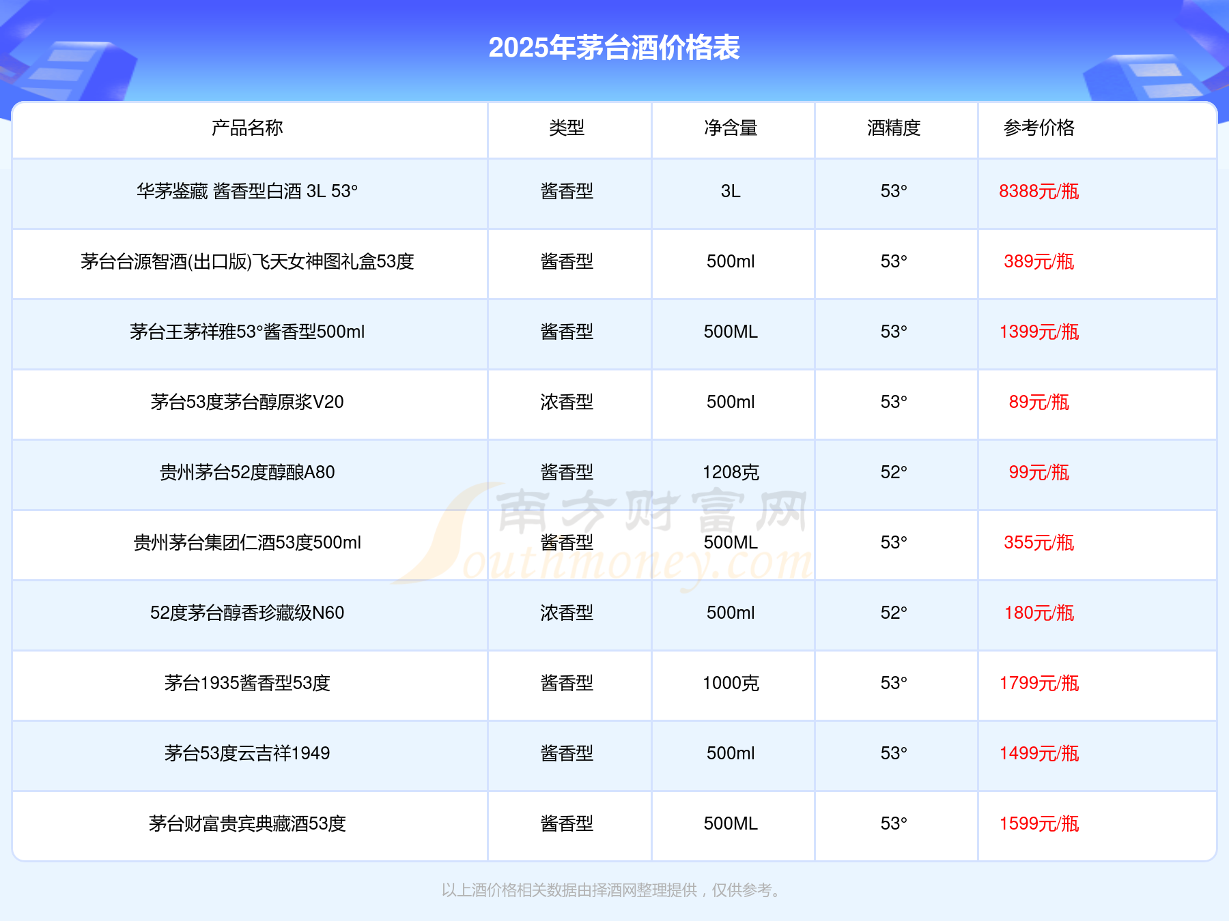Click 52° in the 醇酿A80 row
1229x921 pixels.
click(x=894, y=472)
